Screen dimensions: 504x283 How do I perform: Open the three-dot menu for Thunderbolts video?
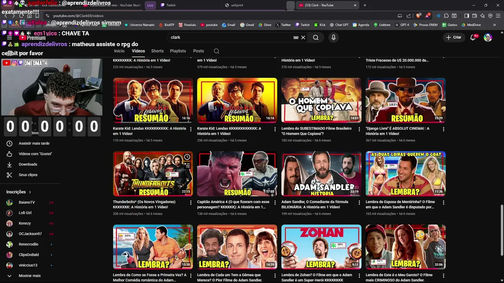[x=191, y=202]
